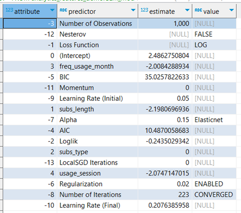The height and width of the screenshot is (213, 241).
Task: Click the Elasticnet value cell
Action: click(x=214, y=120)
